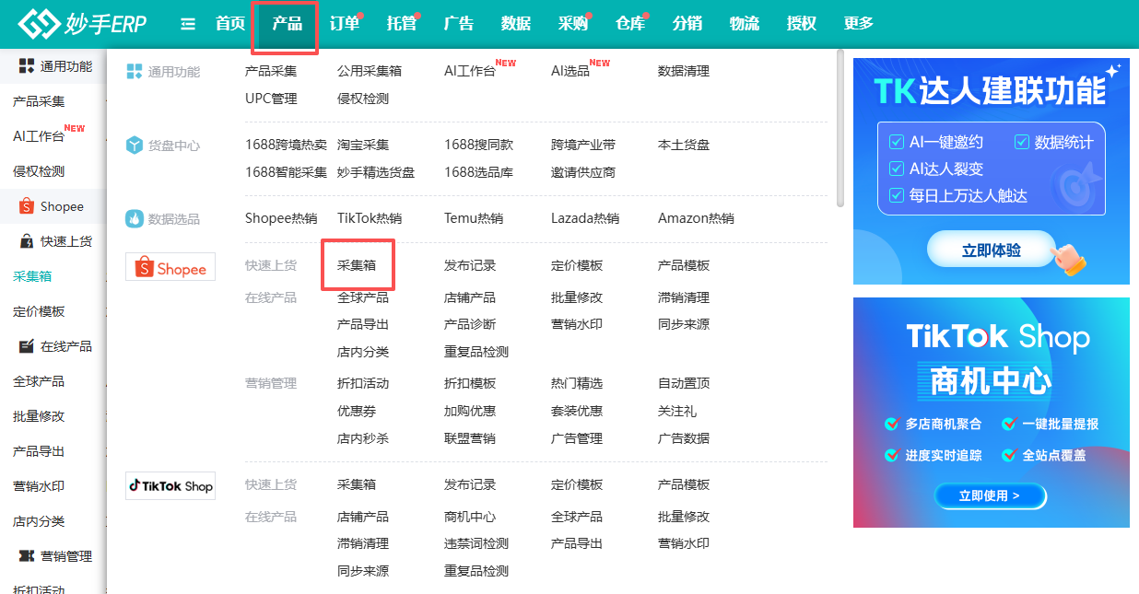Open 产品采集 in 通用功能 menu row
This screenshot has height=594, width=1139.
271,71
